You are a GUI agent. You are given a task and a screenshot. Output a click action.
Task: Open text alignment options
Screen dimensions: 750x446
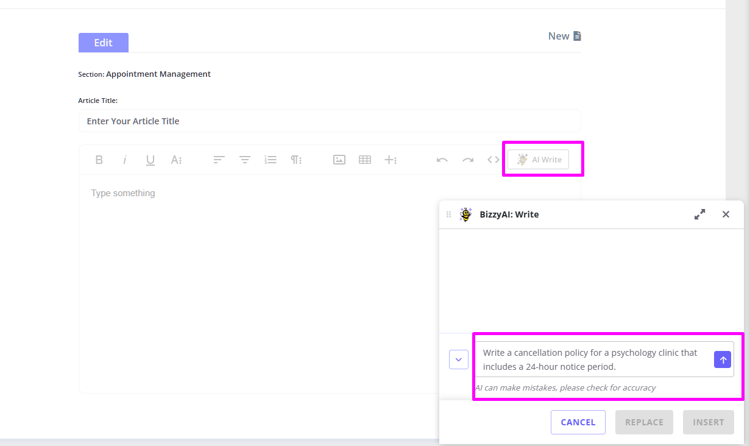[x=219, y=160]
